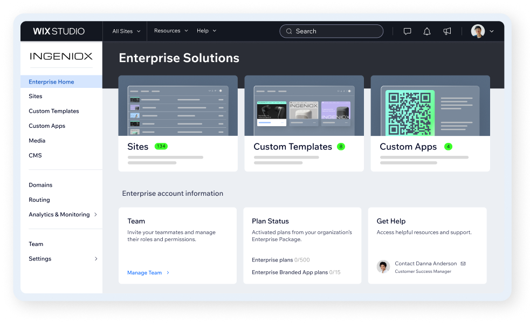Image resolution: width=530 pixels, height=323 pixels.
Task: Click Danna Anderson's contact avatar
Action: pyautogui.click(x=383, y=266)
